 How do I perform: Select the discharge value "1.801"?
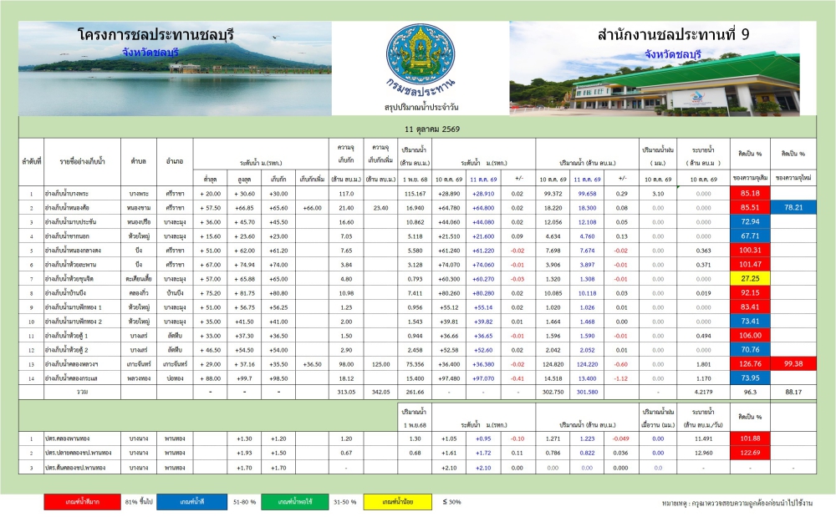(703, 364)
